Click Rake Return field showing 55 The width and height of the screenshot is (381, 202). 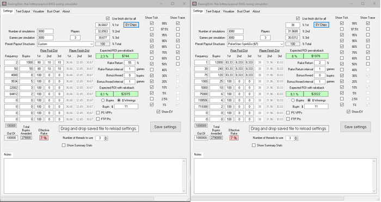click(x=130, y=63)
